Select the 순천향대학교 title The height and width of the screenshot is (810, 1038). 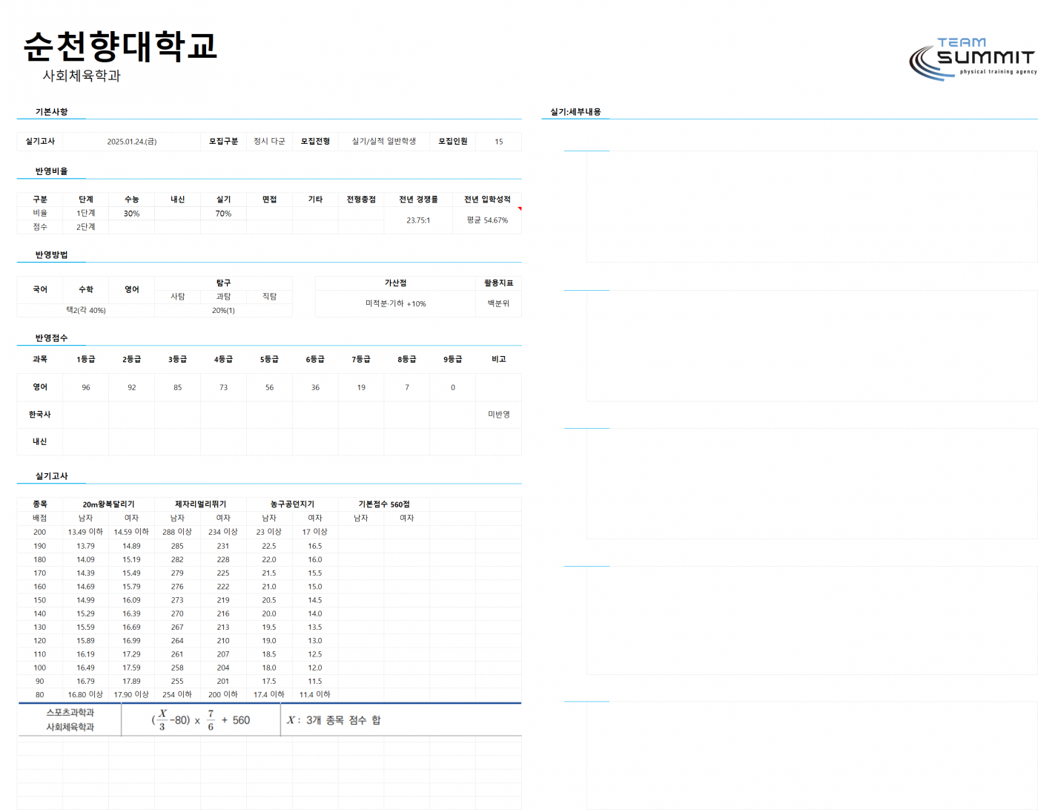point(120,46)
